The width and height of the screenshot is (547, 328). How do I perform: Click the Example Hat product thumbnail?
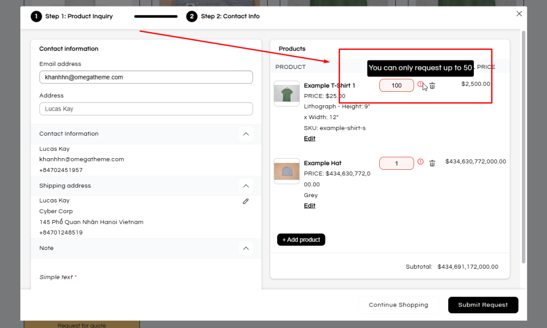[286, 171]
